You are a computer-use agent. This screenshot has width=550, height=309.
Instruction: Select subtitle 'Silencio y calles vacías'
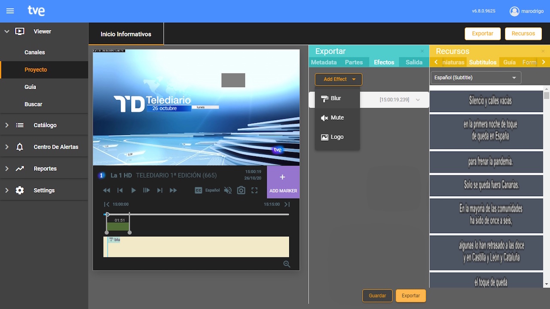pyautogui.click(x=486, y=101)
